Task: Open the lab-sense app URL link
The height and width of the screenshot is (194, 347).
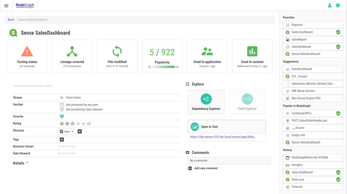Action: 223,137
